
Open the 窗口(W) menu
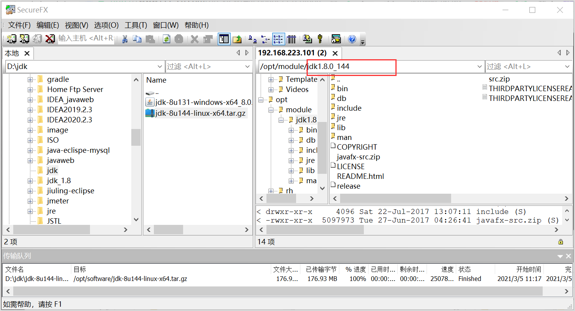click(x=166, y=25)
